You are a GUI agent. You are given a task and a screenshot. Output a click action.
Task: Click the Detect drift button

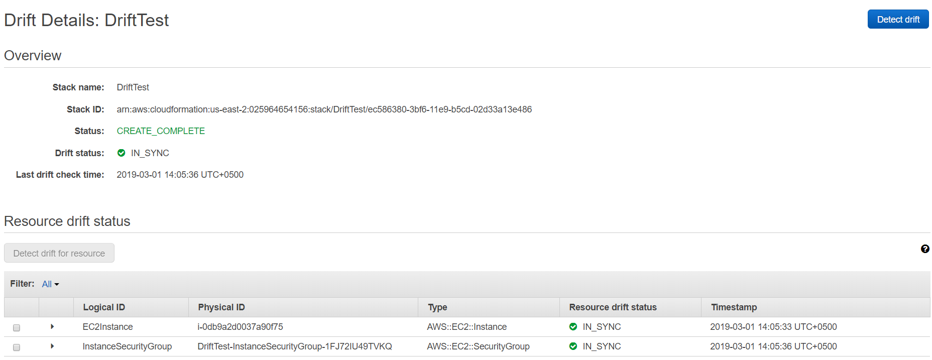(898, 20)
